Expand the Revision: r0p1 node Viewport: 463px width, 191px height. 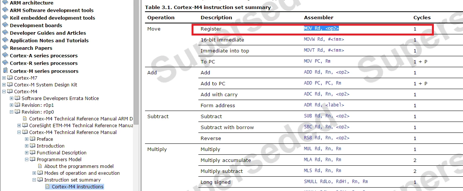coord(12,105)
